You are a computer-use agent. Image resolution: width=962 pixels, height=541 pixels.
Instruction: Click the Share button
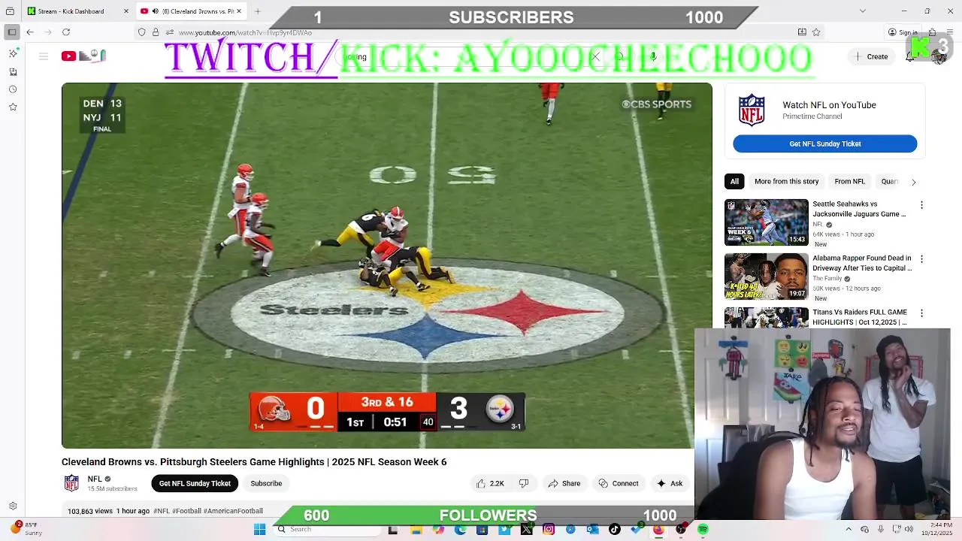click(x=564, y=483)
